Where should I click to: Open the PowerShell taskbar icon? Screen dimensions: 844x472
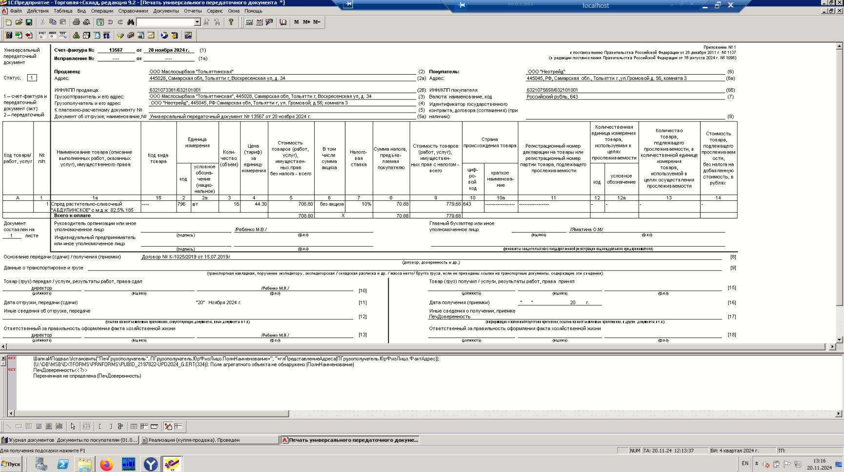pos(62,464)
